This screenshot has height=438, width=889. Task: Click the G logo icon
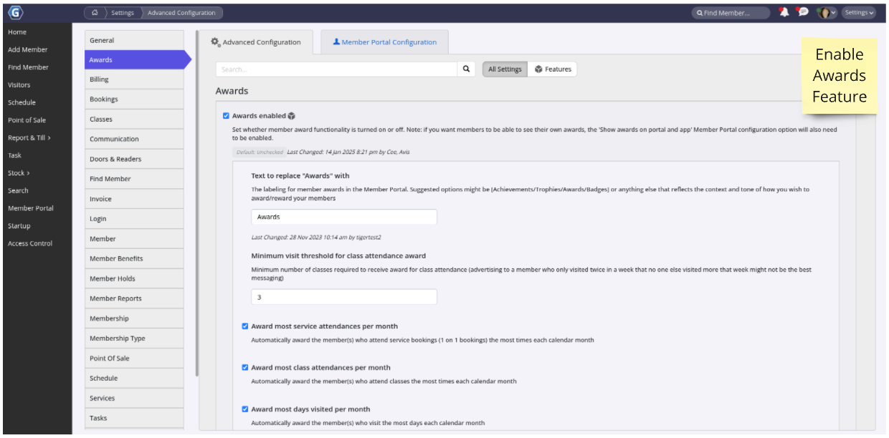pyautogui.click(x=15, y=13)
